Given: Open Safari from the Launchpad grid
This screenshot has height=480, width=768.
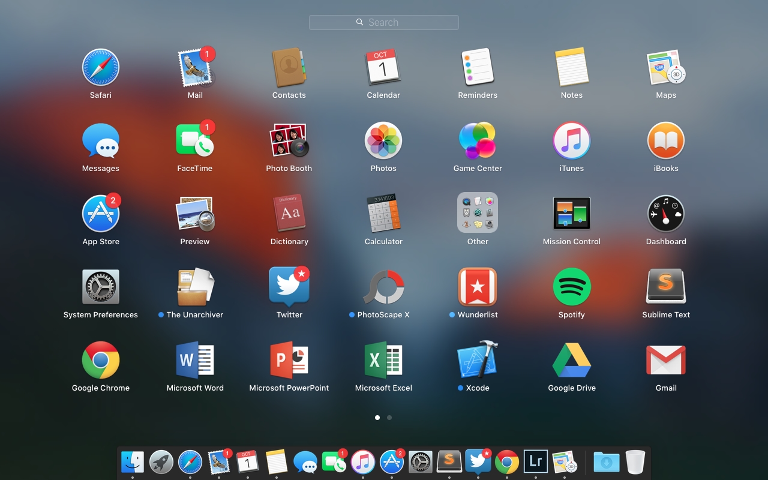Looking at the screenshot, I should (101, 68).
